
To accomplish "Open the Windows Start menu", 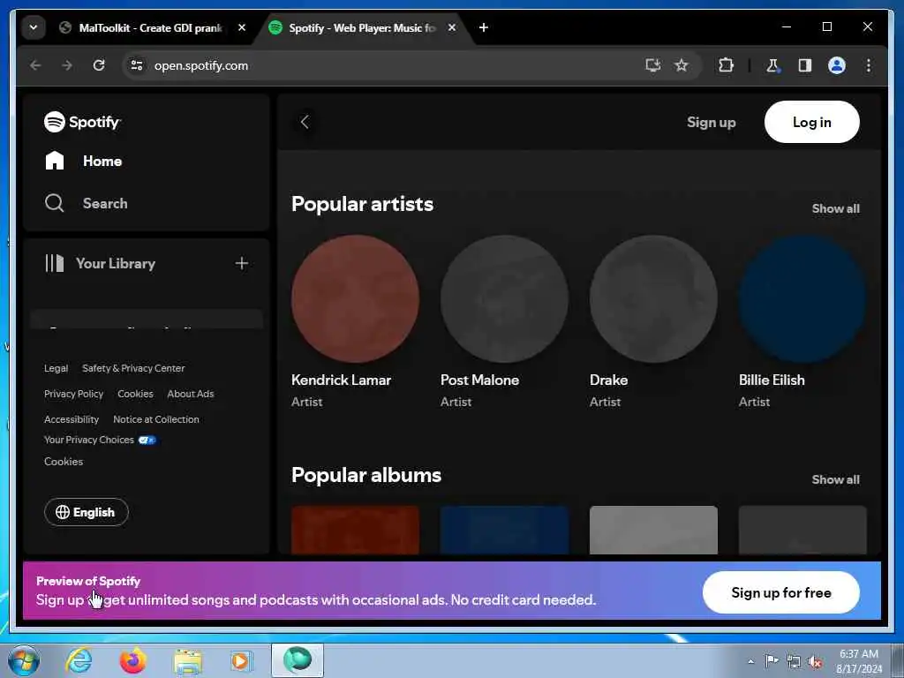I will coord(24,660).
